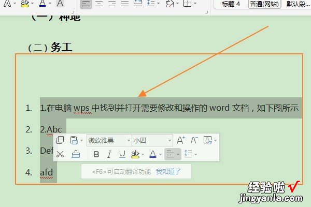Open the mini toolbar highlight color dropdown arrow

click(x=143, y=154)
